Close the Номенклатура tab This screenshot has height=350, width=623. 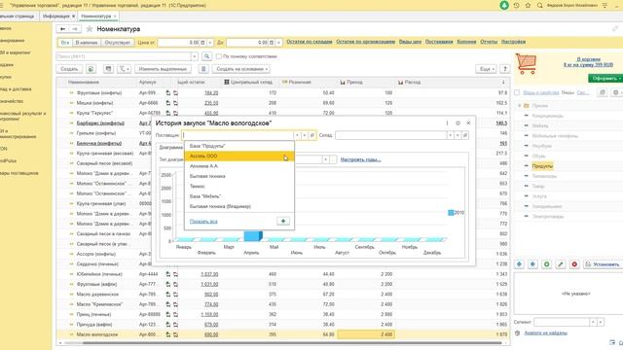pyautogui.click(x=115, y=17)
